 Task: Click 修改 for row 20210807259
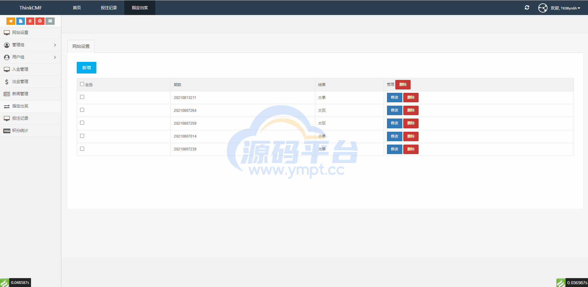(x=395, y=123)
